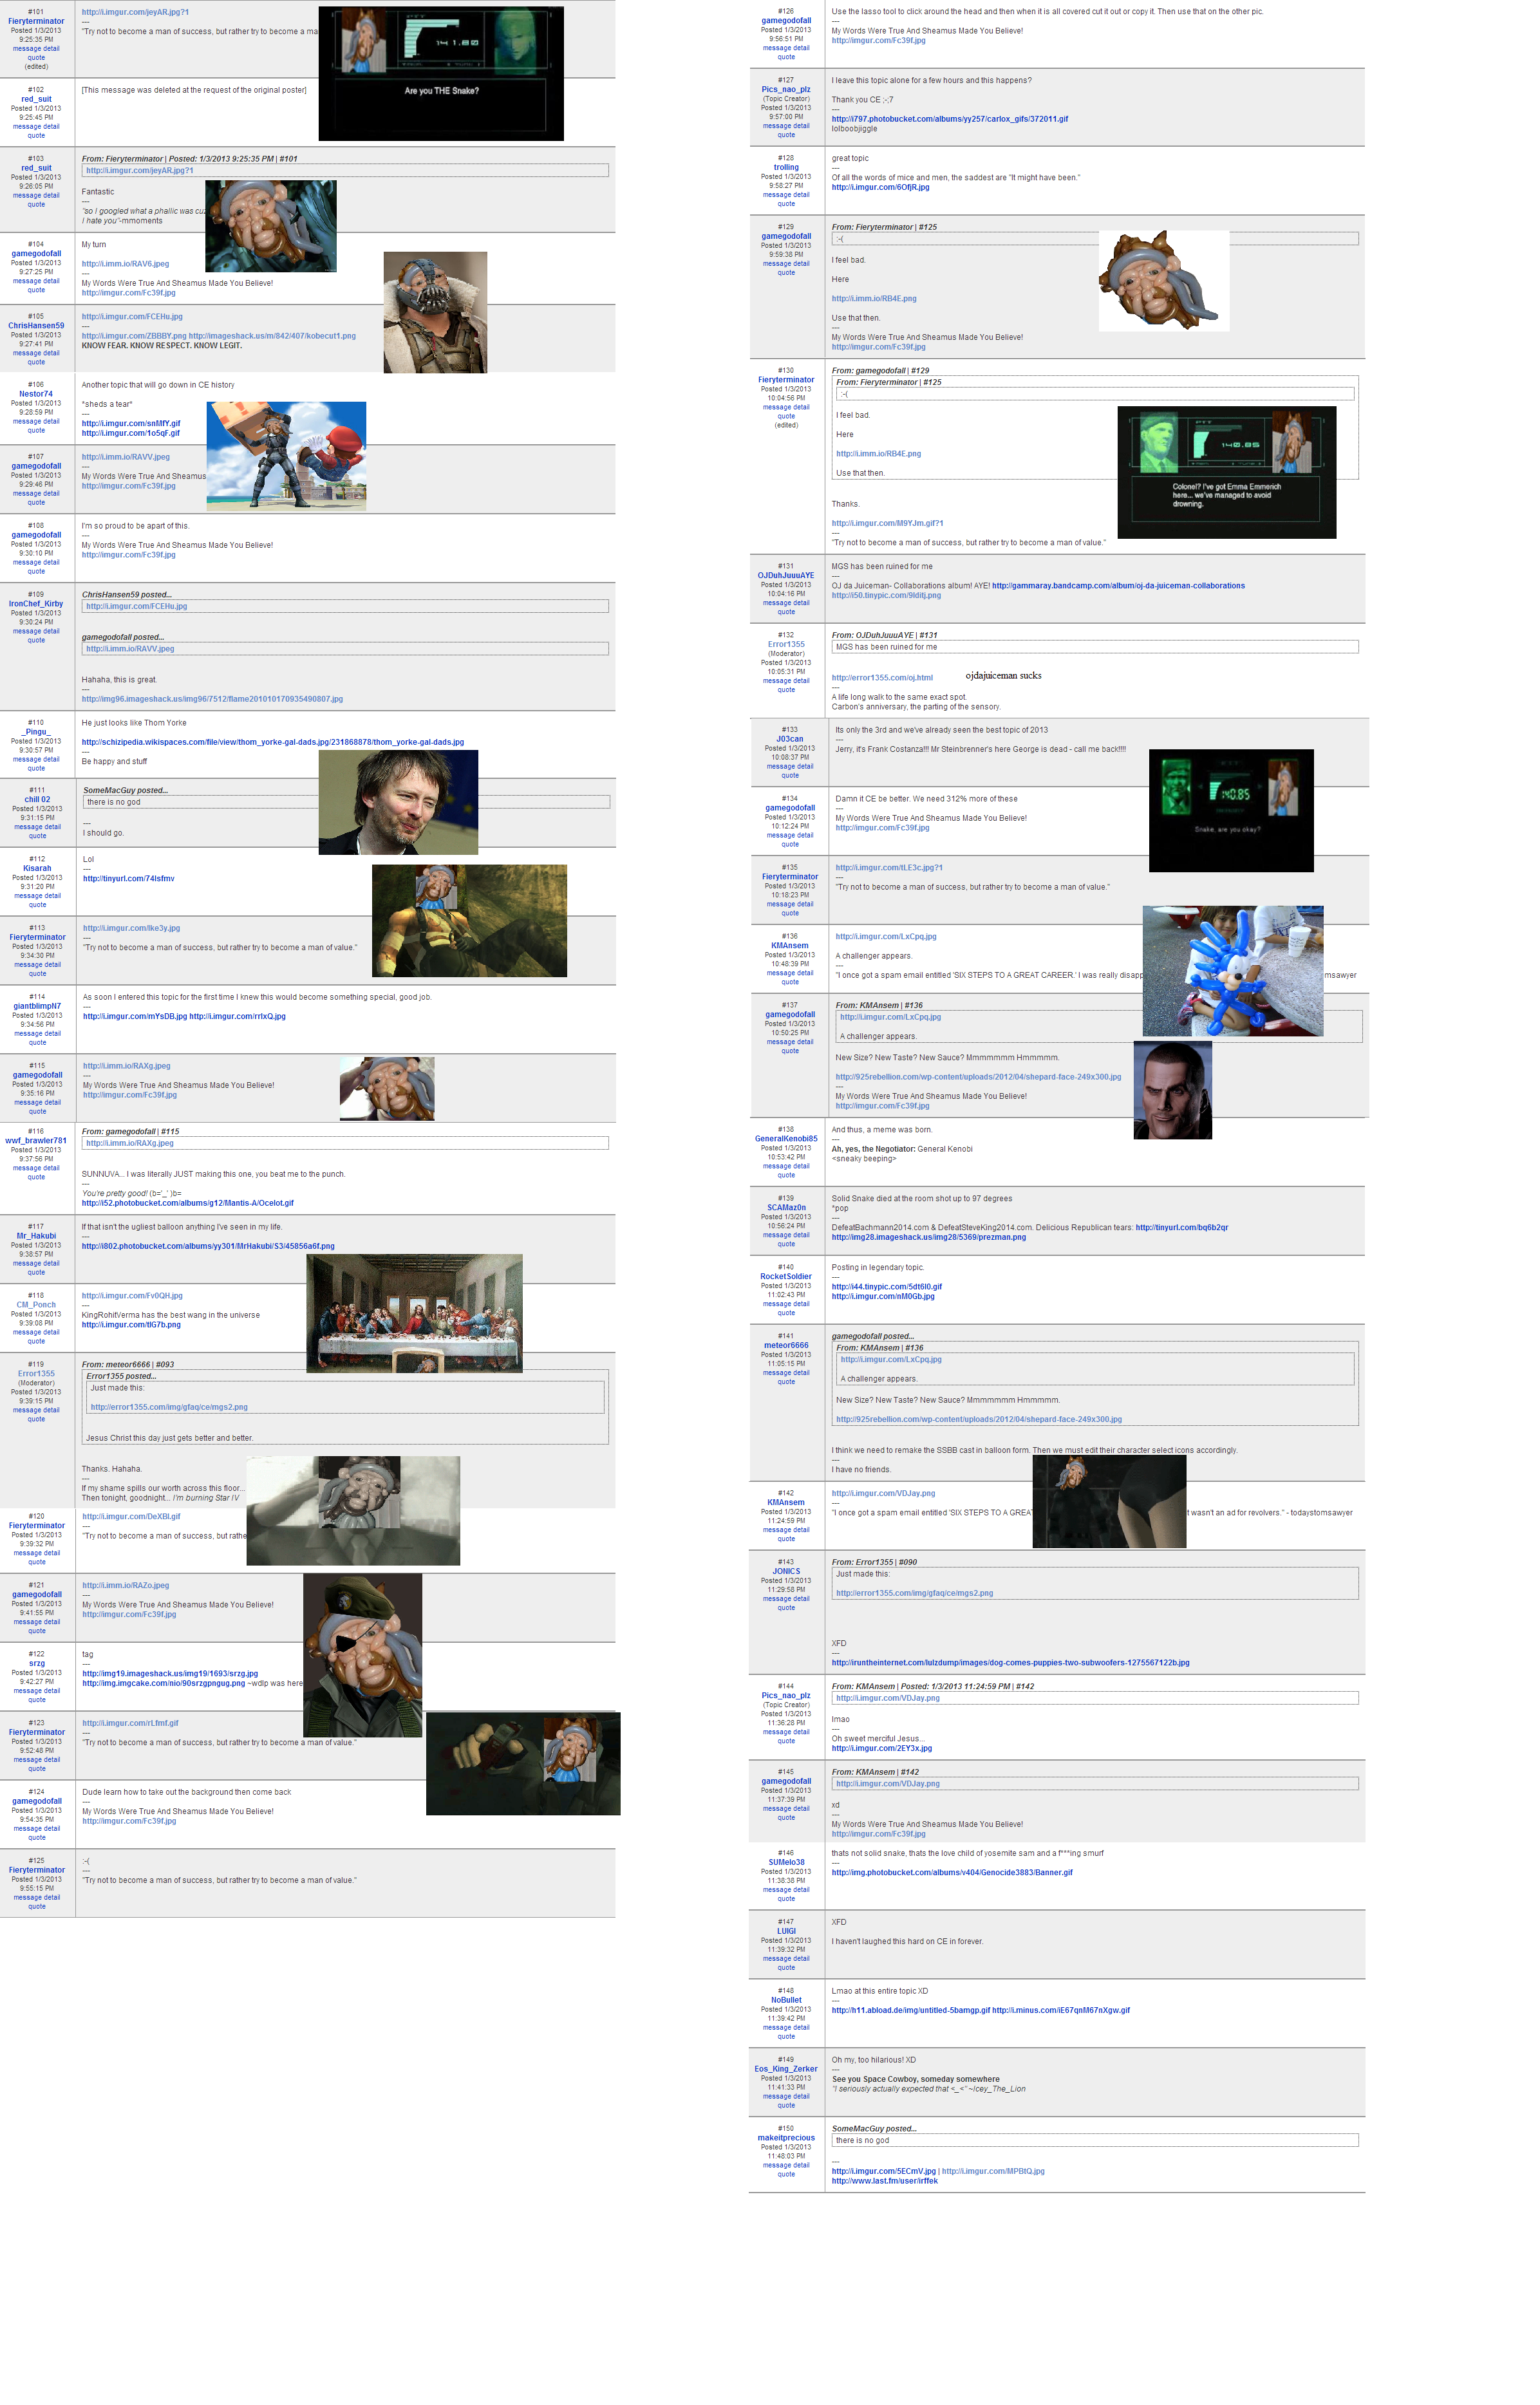View the Last Supper balloon edit image
This screenshot has height=2405, width=1540.
414,1313
